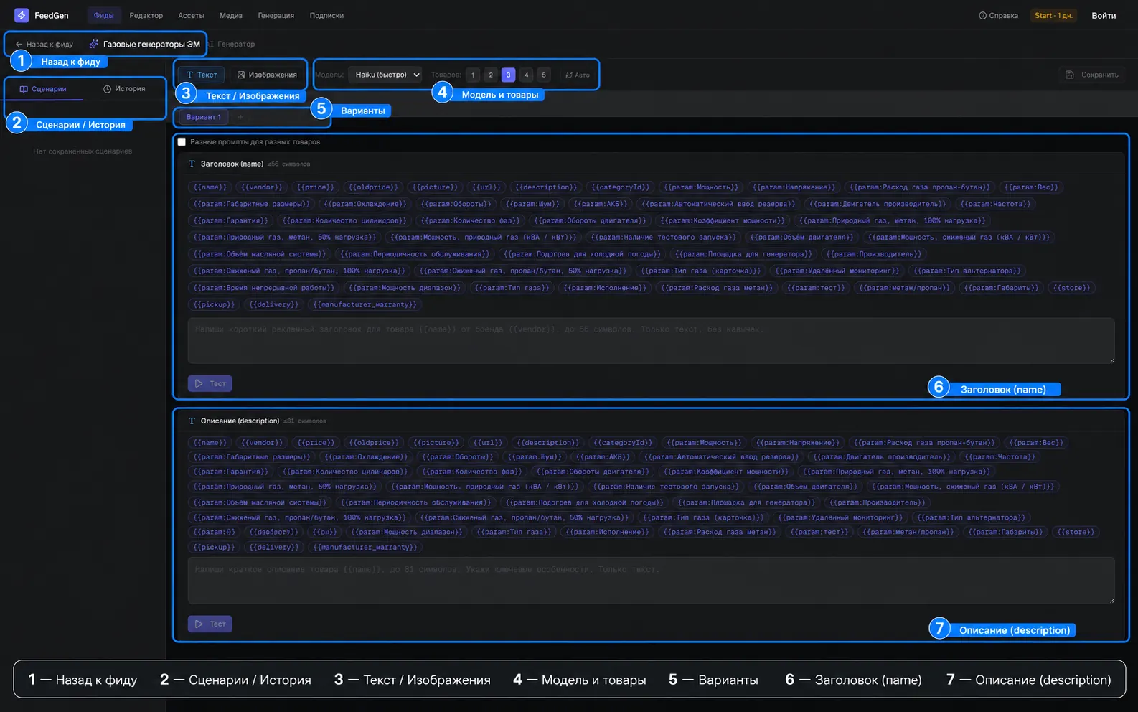Add new variant with plus button
The height and width of the screenshot is (712, 1138).
240,117
